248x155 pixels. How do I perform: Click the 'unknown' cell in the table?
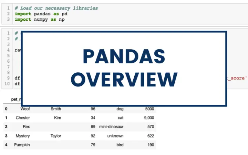(115, 136)
